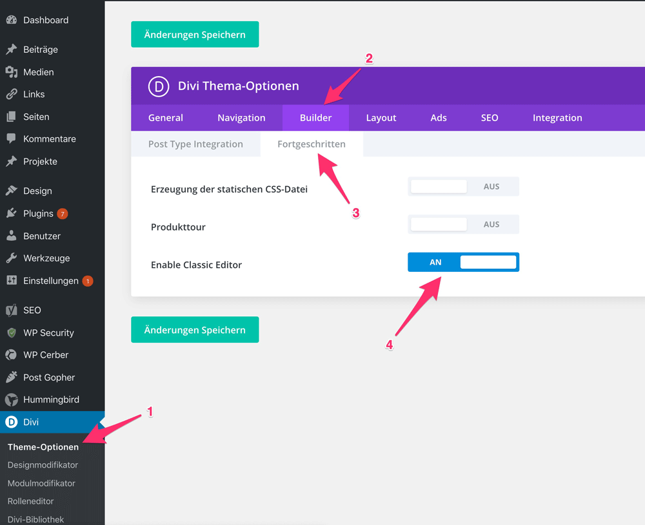
Task: Click the Plugins update count badge
Action: (62, 214)
